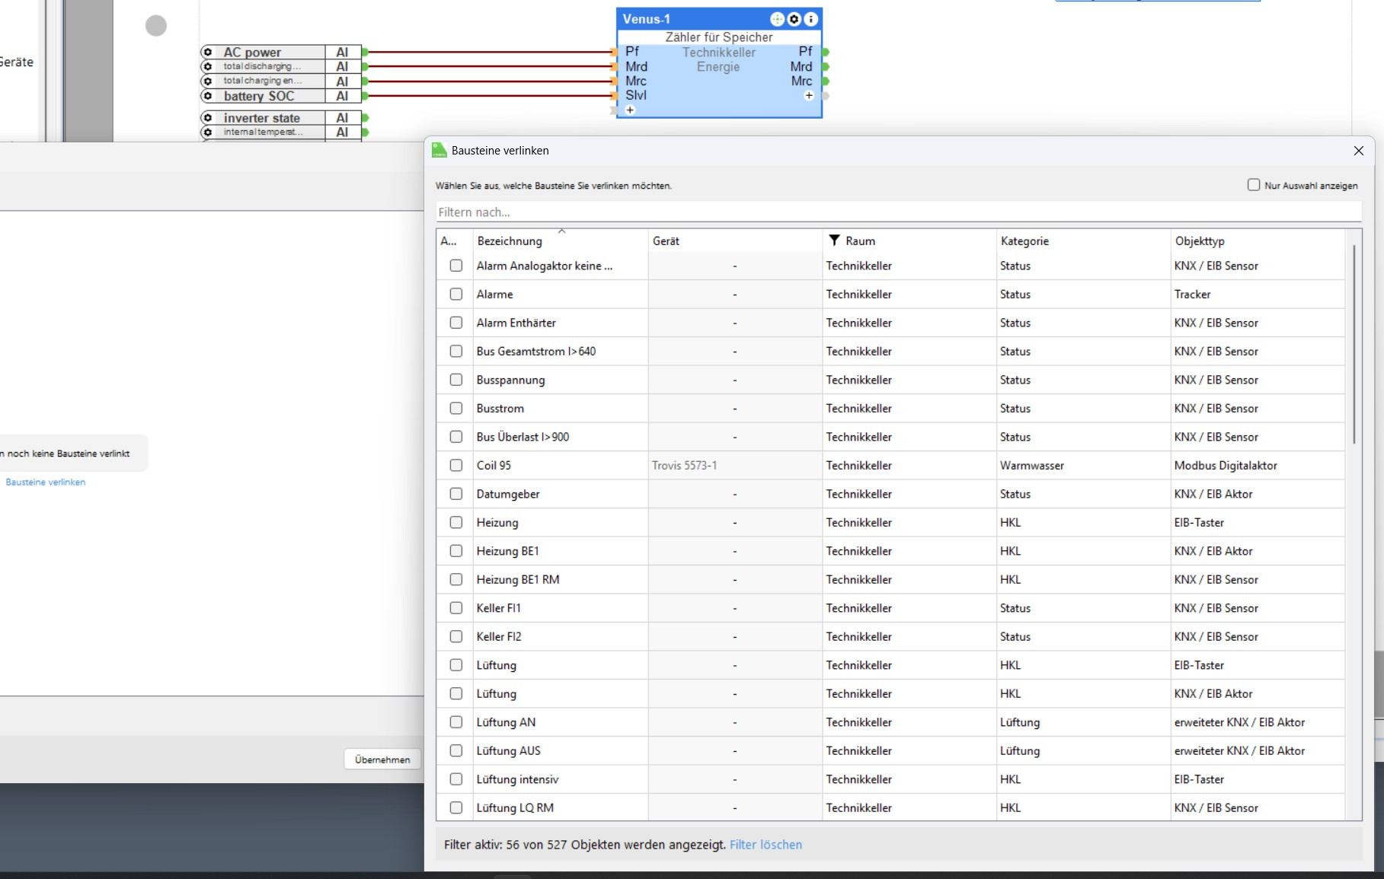Viewport: 1384px width, 879px height.
Task: Click the Raum column header
Action: (909, 240)
